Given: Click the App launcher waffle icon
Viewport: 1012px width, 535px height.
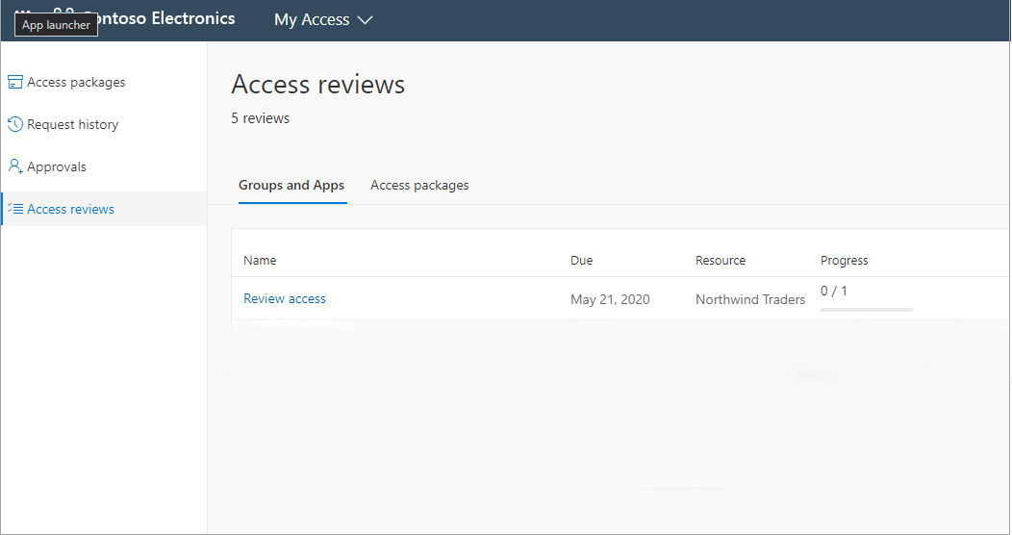Looking at the screenshot, I should [21, 12].
